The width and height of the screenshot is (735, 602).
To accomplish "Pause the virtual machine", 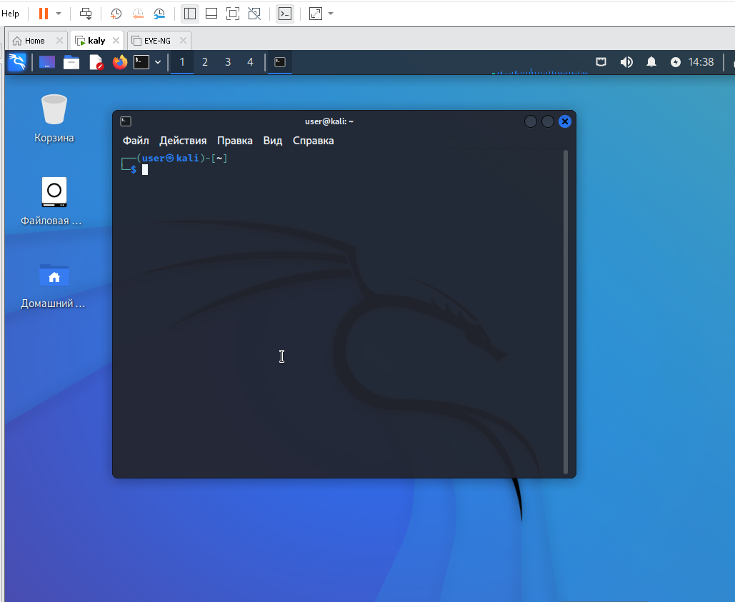I will pos(44,14).
